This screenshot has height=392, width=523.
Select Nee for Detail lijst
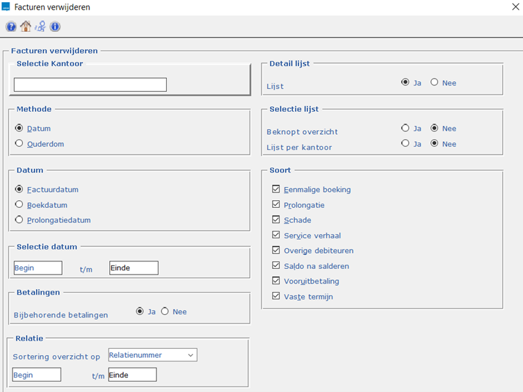click(x=435, y=83)
